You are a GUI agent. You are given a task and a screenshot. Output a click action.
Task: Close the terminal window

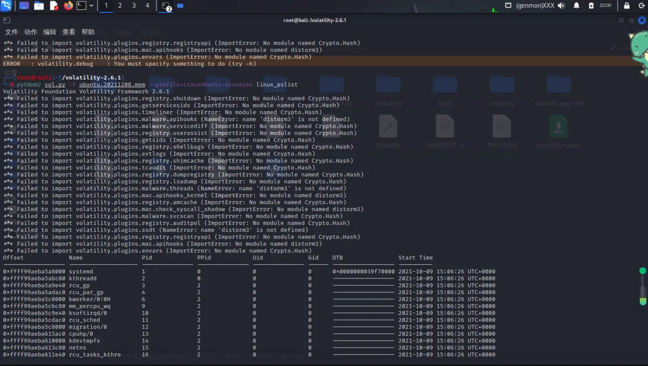pos(642,20)
